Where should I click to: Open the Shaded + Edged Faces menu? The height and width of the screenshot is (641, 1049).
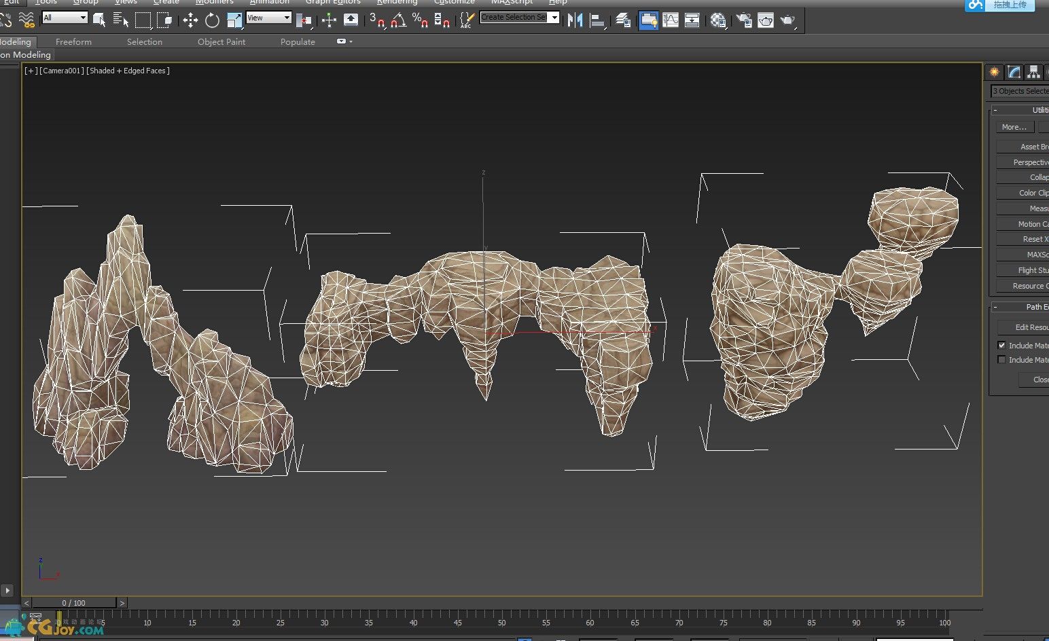point(128,71)
